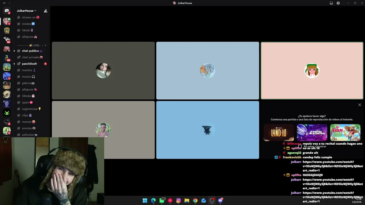Image resolution: width=365 pixels, height=205 pixels.
Task: Click chat message 'grande ult'
Action: click(310, 153)
